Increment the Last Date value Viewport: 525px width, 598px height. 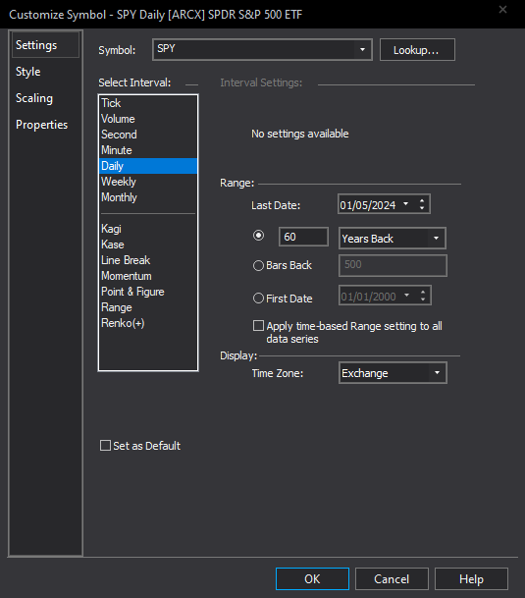[422, 200]
